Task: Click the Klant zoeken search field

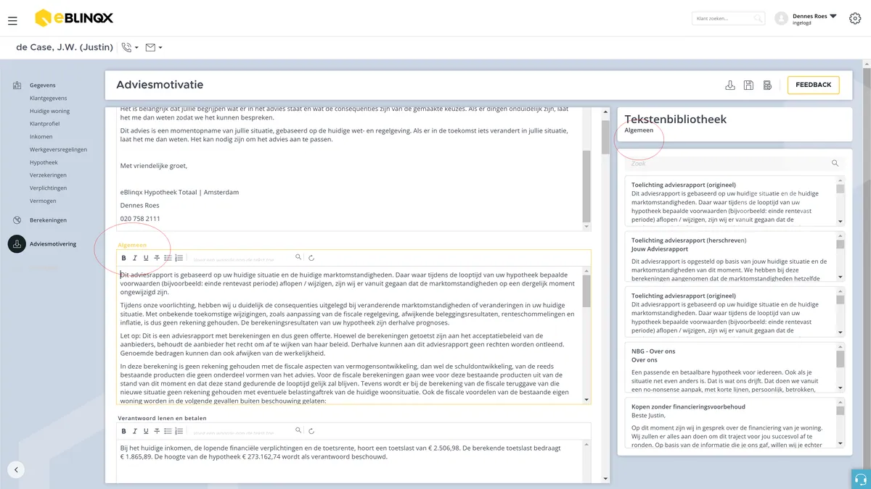Action: coord(727,18)
